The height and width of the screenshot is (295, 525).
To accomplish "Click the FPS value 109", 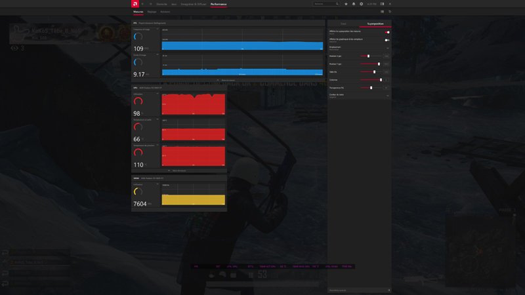I will coord(138,49).
